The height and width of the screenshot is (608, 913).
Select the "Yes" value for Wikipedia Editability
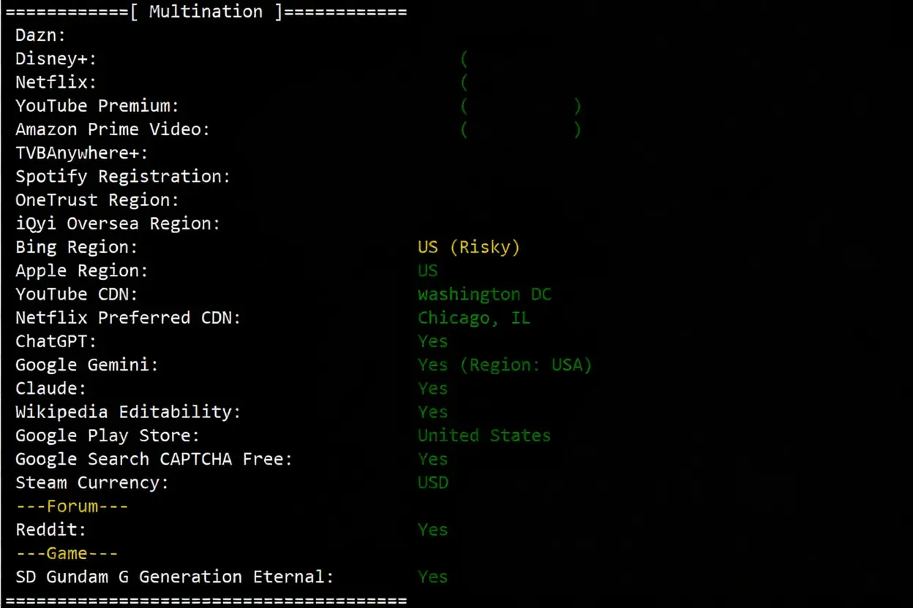click(x=433, y=412)
